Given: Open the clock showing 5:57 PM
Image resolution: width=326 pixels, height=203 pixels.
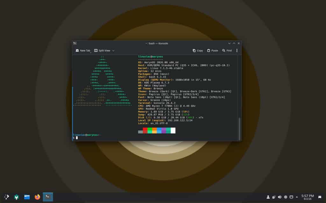Looking at the screenshot, I should (x=308, y=197).
